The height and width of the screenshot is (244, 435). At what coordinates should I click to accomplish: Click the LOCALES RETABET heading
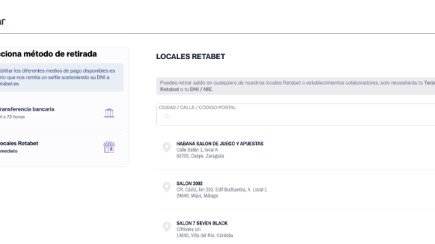[x=190, y=56]
